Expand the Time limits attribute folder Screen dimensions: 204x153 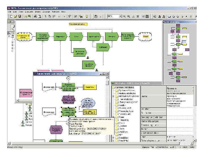113,141
